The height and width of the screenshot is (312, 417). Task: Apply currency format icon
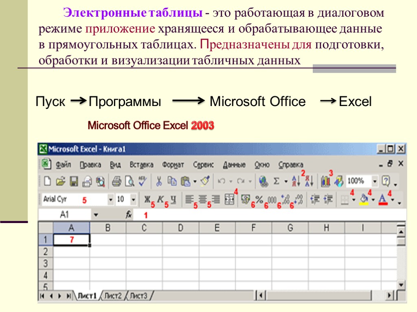(x=246, y=199)
